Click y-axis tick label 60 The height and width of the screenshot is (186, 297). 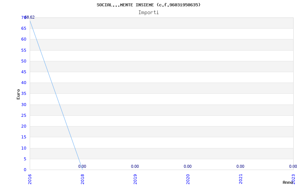click(24, 39)
